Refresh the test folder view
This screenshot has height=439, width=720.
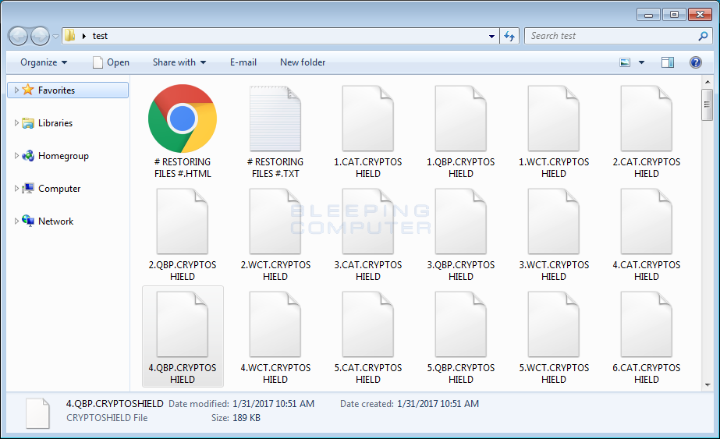click(x=509, y=36)
